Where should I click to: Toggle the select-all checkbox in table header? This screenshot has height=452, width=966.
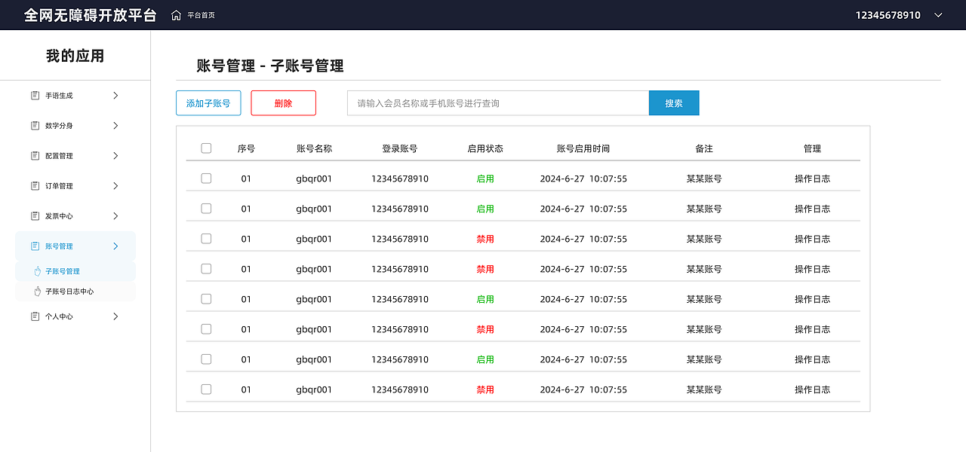click(206, 148)
